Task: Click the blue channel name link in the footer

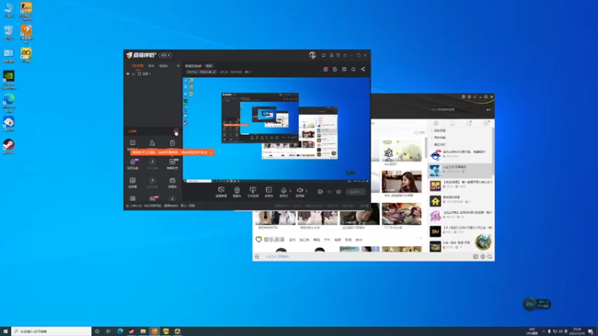Action: click(277, 257)
